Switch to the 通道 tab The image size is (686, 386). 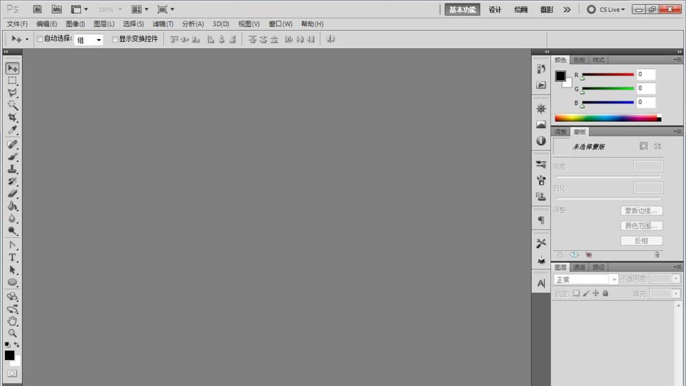tap(579, 267)
